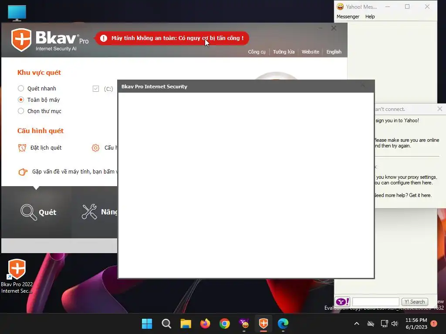This screenshot has width=446, height=334.
Task: Click the Yahoo Messenger smiley title icon
Action: 340,7
